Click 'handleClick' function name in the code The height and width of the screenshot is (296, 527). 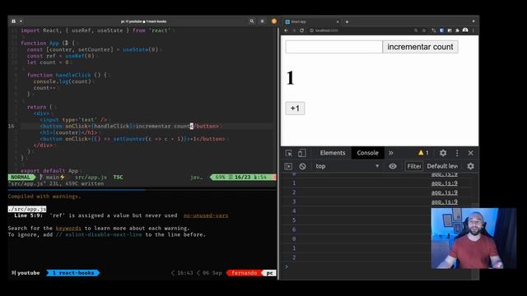click(x=73, y=75)
